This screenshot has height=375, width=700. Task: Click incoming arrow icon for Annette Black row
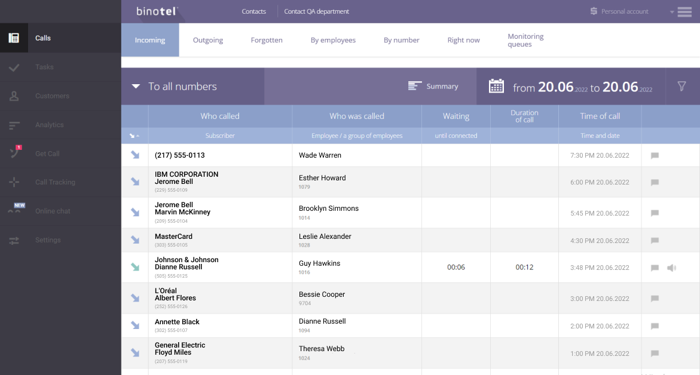(x=135, y=325)
